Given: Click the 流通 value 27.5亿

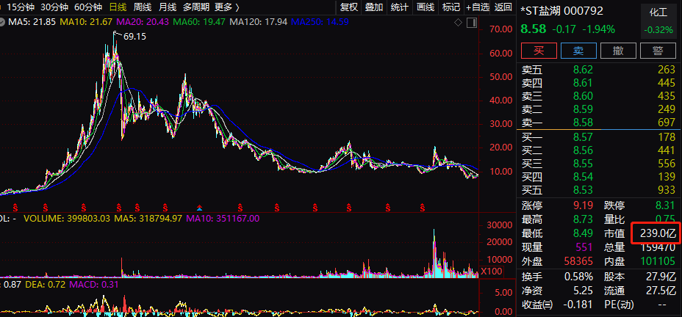Looking at the screenshot, I should tap(661, 291).
